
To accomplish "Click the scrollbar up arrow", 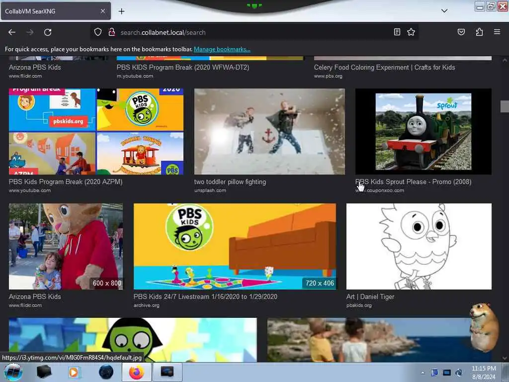I will pos(505,60).
